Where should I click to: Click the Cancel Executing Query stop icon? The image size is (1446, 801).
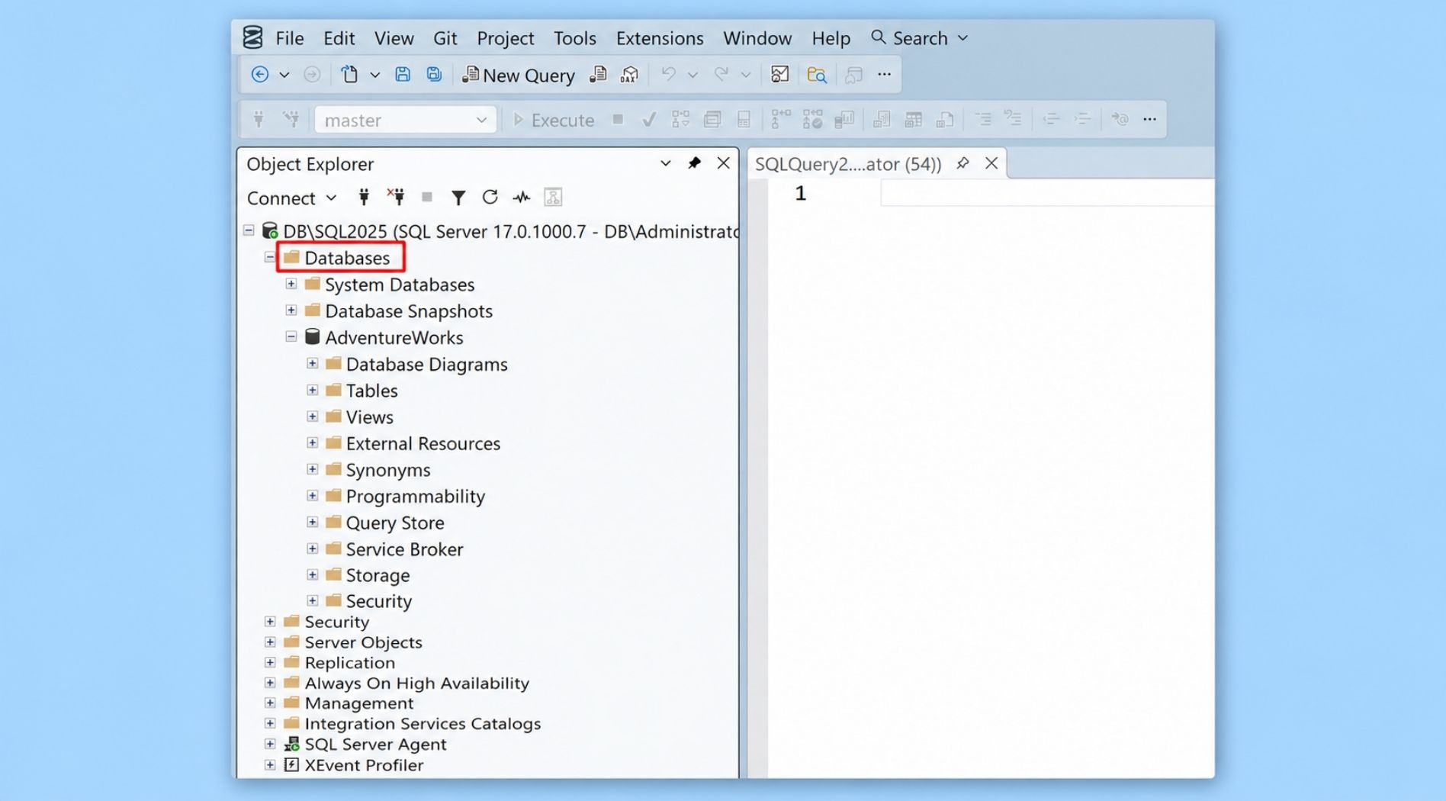(618, 119)
